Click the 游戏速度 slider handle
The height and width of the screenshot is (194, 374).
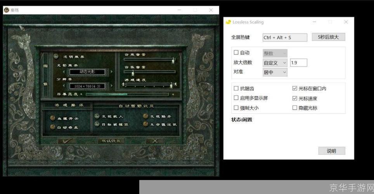point(171,85)
